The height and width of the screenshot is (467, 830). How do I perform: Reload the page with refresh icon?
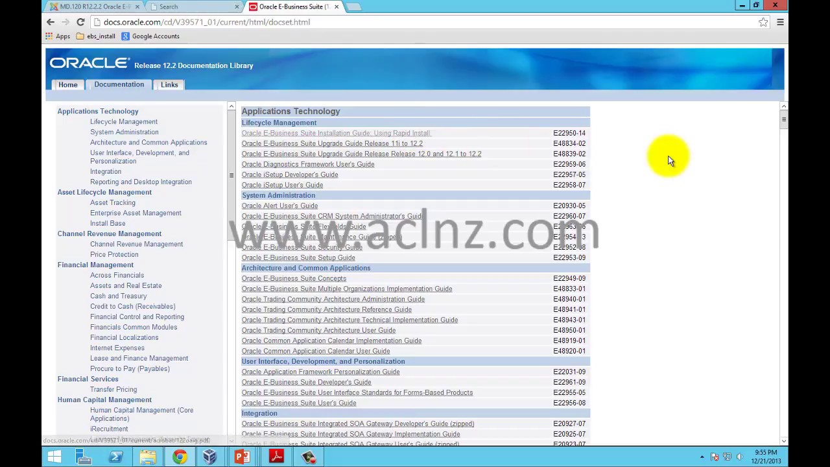[80, 22]
